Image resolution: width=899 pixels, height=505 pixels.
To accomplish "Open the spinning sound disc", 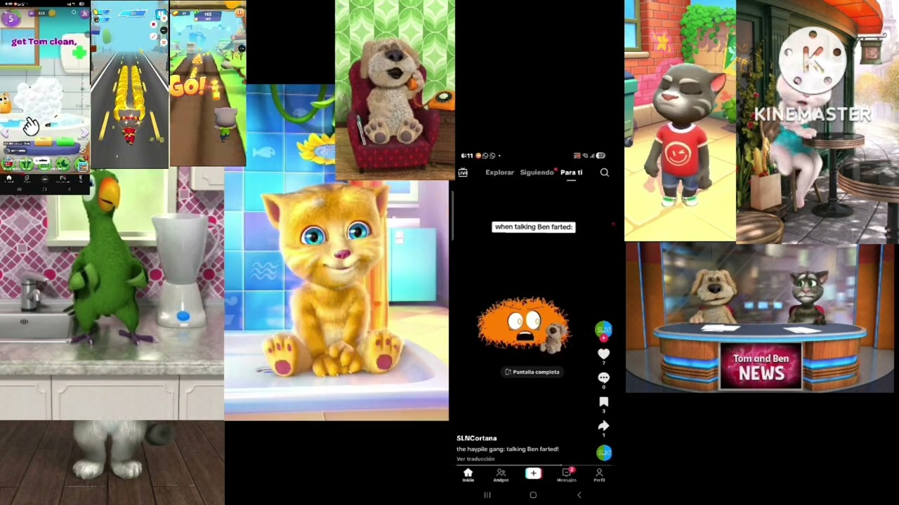I will click(x=603, y=452).
